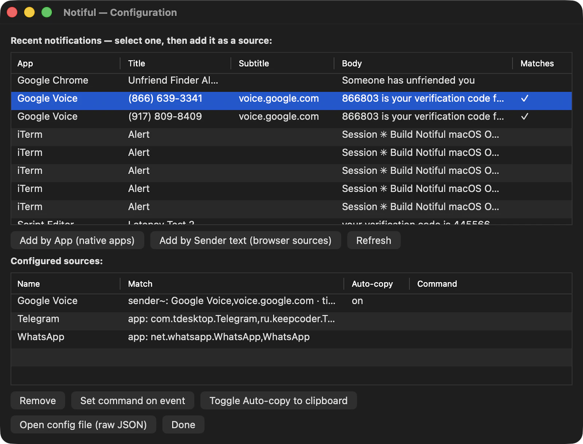Click the match checkmark on the (917) 809-8409 row
The width and height of the screenshot is (583, 444).
point(525,116)
